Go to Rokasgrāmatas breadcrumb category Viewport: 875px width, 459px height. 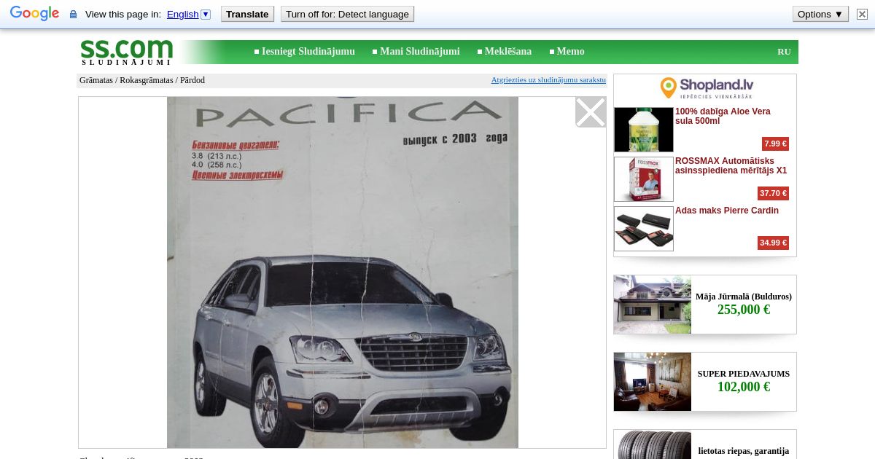(147, 80)
